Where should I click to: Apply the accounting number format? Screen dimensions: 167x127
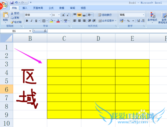pos(122,21)
